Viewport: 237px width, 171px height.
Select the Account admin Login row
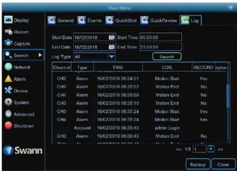pos(139,128)
